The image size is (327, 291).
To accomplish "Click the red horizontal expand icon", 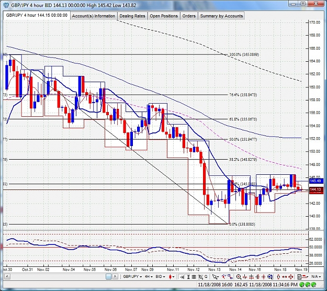I will [251, 277].
